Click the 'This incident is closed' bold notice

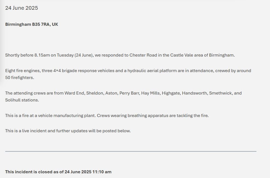tap(58, 172)
